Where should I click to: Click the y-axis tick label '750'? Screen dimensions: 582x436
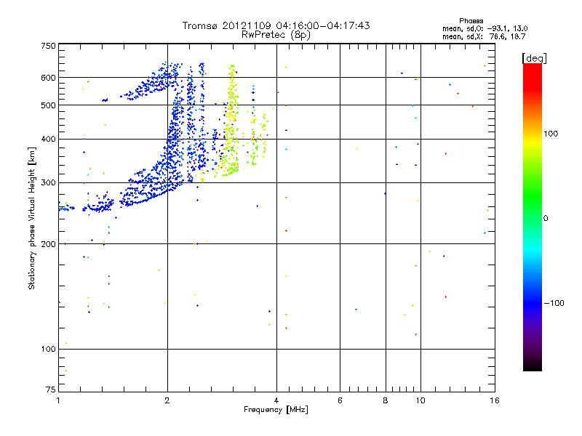point(48,46)
